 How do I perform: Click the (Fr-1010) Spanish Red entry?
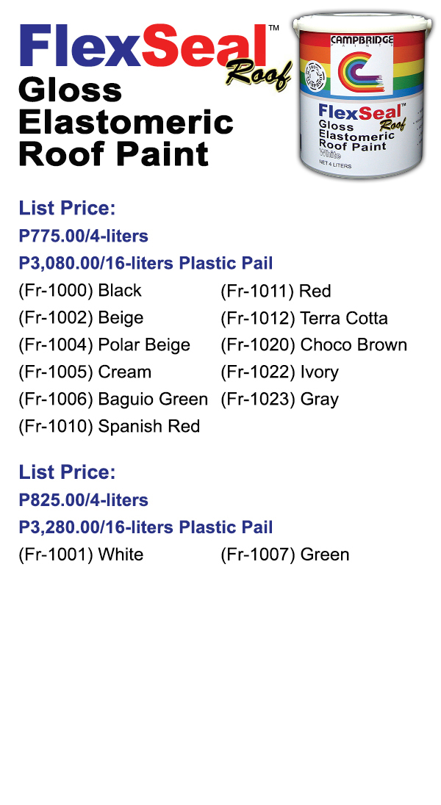(109, 427)
